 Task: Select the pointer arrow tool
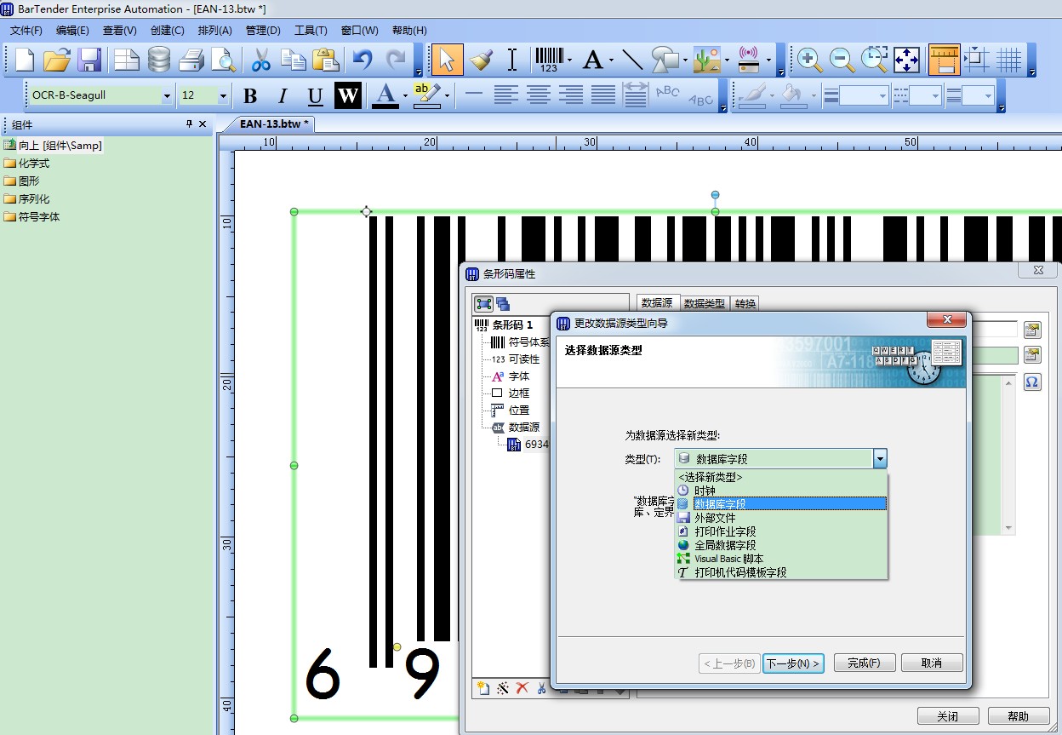(x=447, y=60)
